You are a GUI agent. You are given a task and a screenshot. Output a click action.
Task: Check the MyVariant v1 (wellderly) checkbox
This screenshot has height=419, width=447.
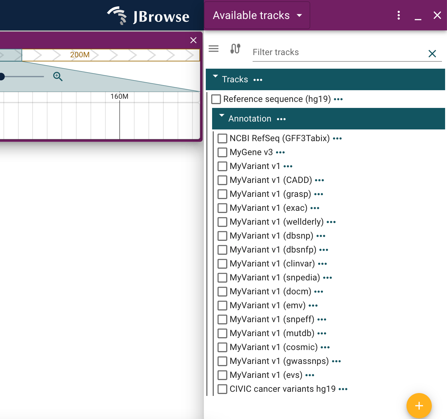click(x=223, y=222)
